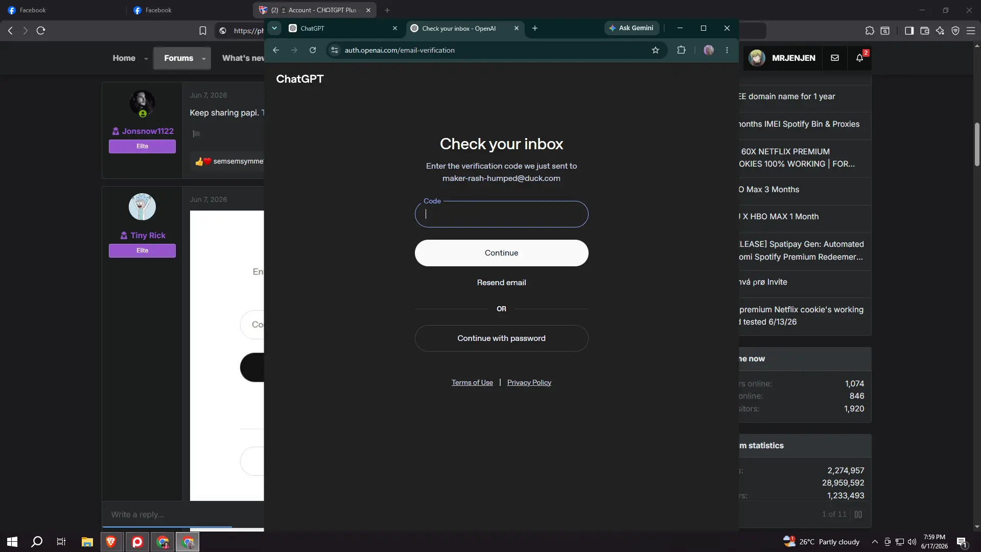Click the Continue button
Screen dimensions: 981x552
coord(501,253)
